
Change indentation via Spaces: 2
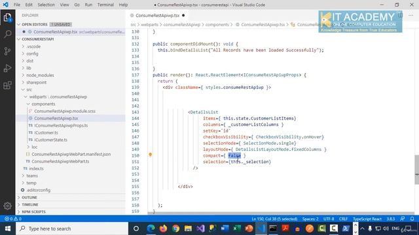310,219
